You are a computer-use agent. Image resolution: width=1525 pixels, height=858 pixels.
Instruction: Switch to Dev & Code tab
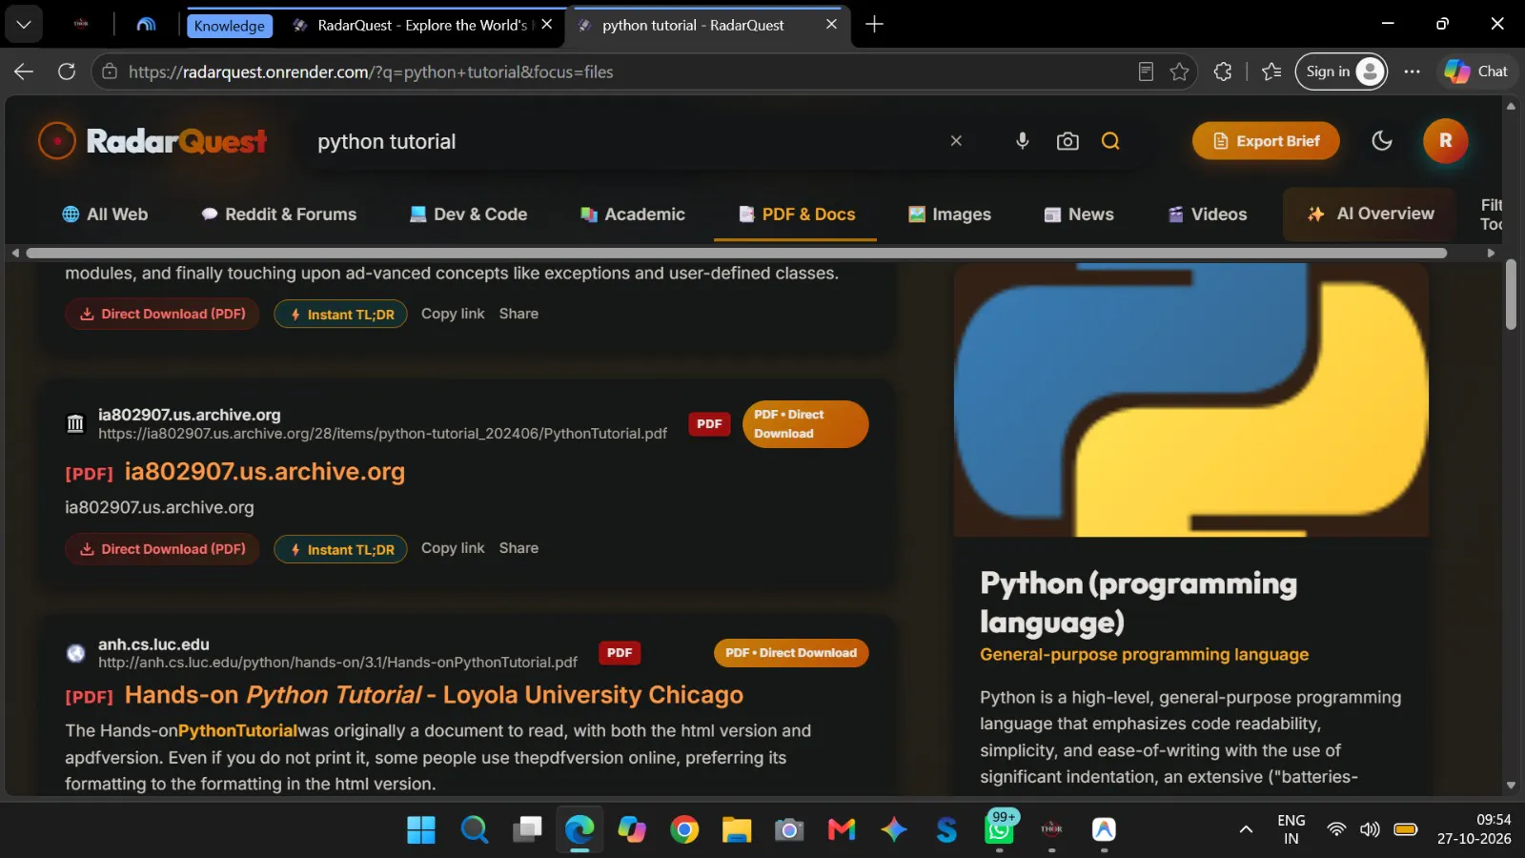[x=468, y=214]
